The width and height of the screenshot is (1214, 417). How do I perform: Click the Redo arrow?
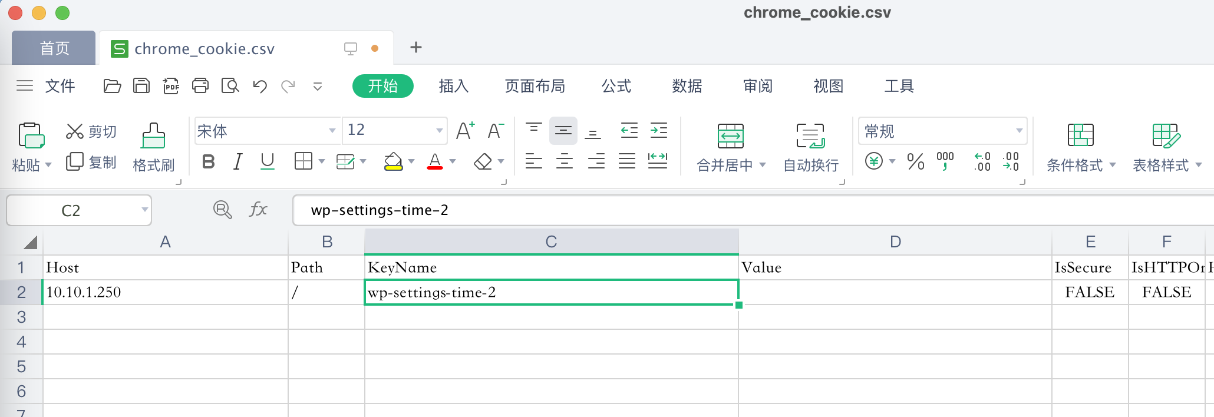[288, 86]
